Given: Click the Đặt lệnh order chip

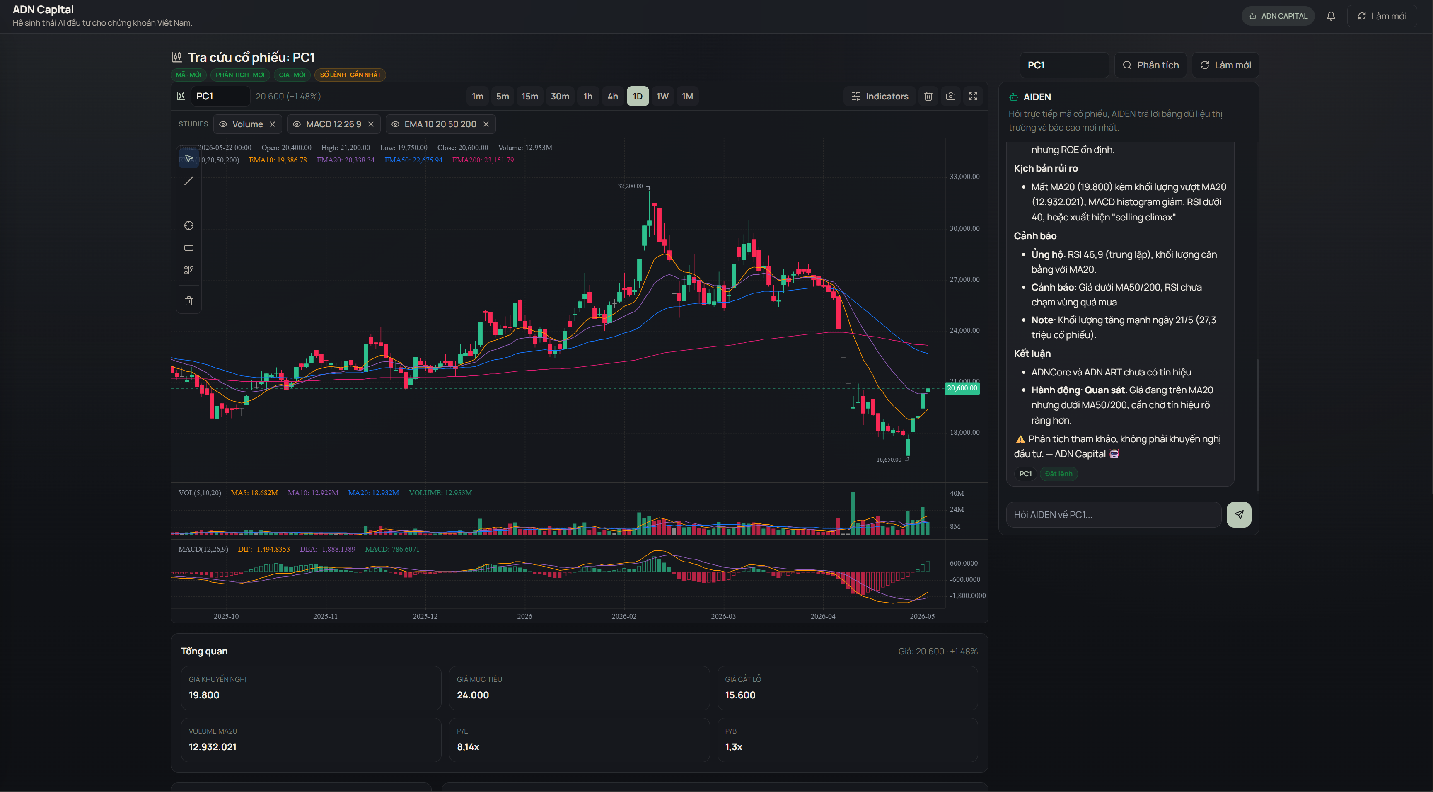Looking at the screenshot, I should pyautogui.click(x=1058, y=474).
